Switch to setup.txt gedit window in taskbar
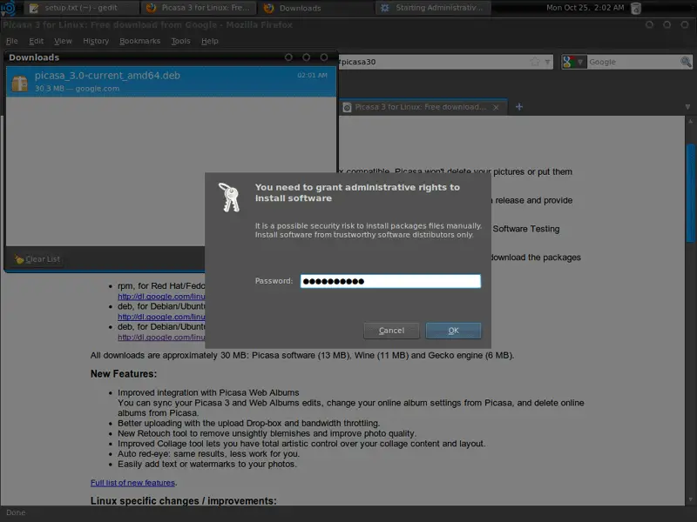 [82, 8]
